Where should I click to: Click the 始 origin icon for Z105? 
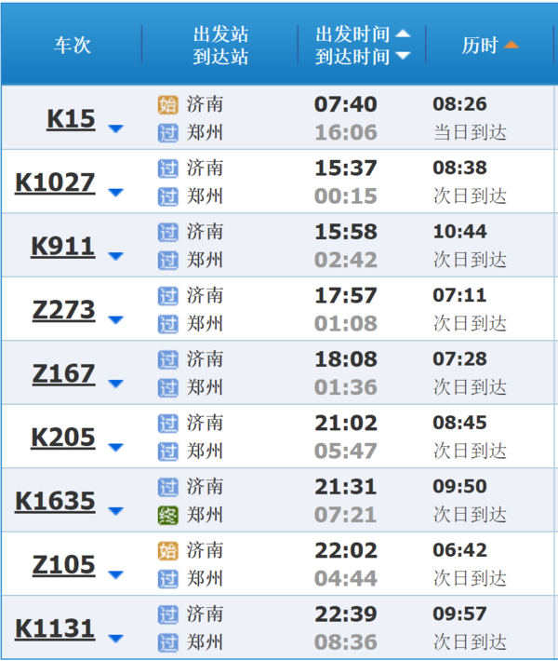click(167, 551)
